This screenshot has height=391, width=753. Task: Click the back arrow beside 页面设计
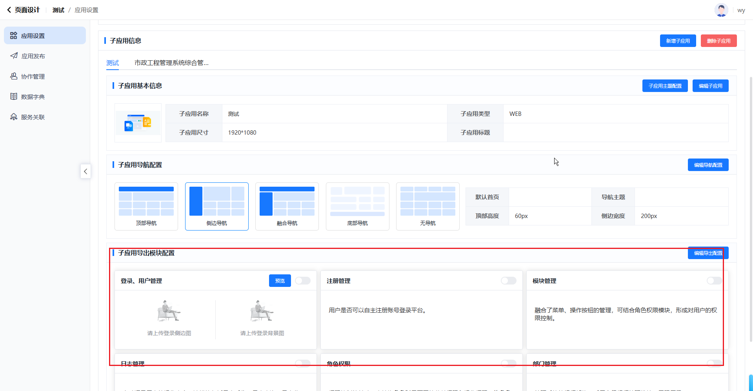pos(9,10)
